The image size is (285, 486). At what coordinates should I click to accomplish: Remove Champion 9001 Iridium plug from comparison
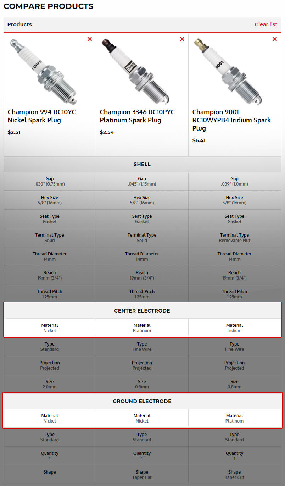pyautogui.click(x=275, y=39)
